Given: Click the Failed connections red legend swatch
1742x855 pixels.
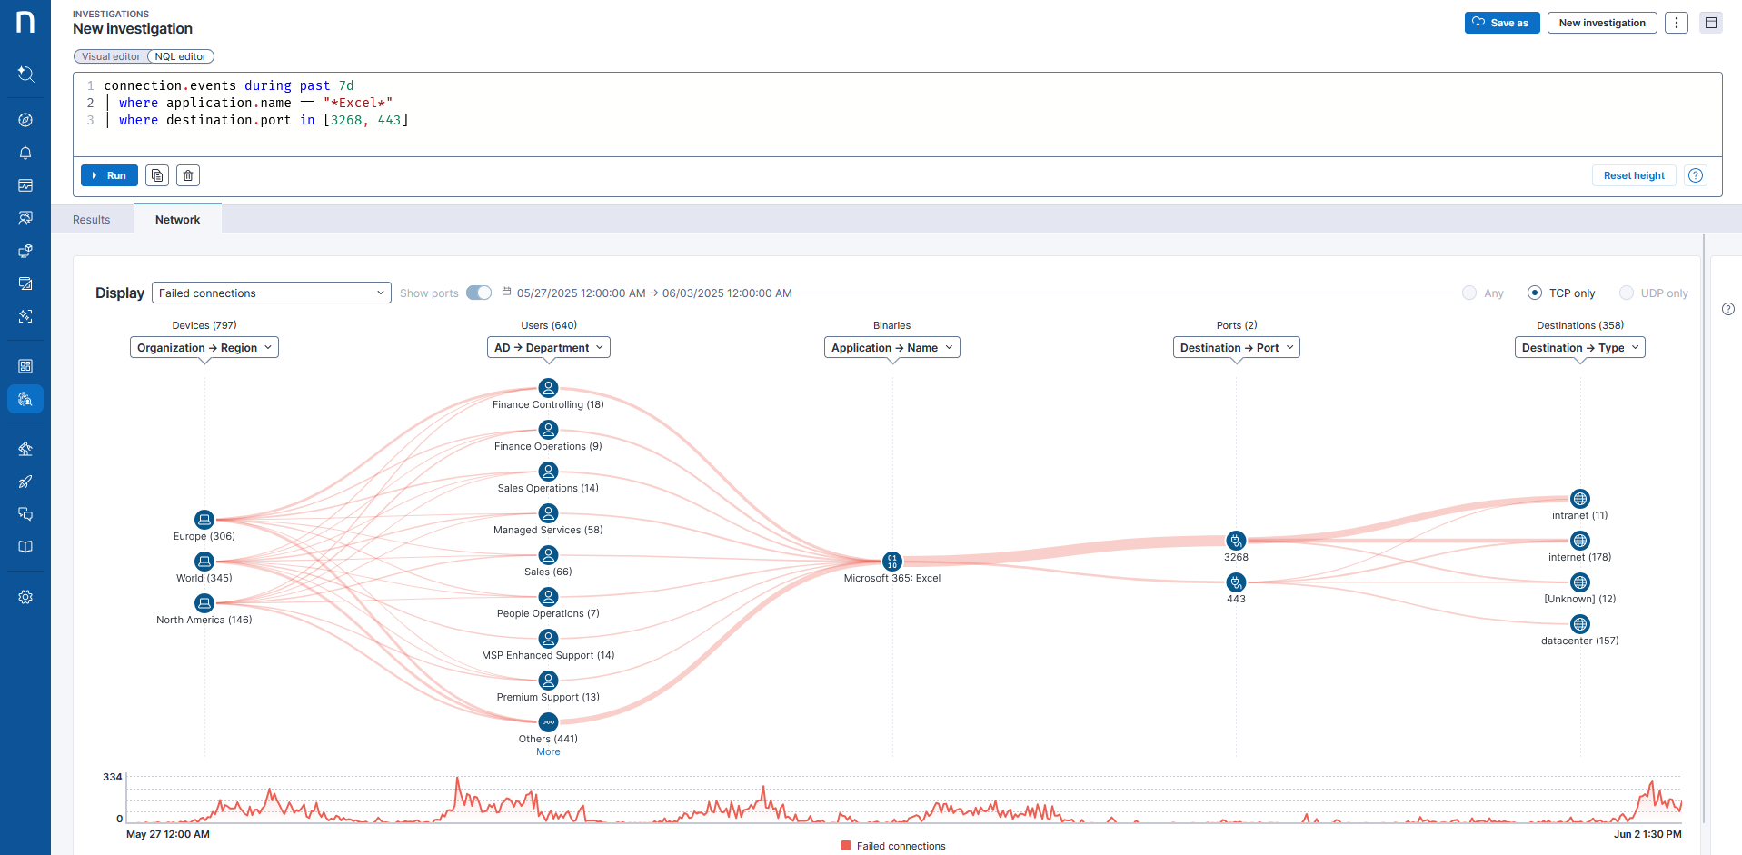Looking at the screenshot, I should (x=846, y=846).
